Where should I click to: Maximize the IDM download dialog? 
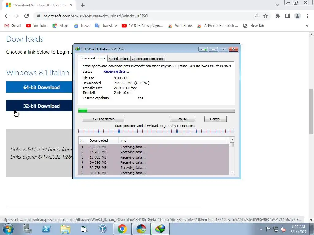(x=223, y=49)
